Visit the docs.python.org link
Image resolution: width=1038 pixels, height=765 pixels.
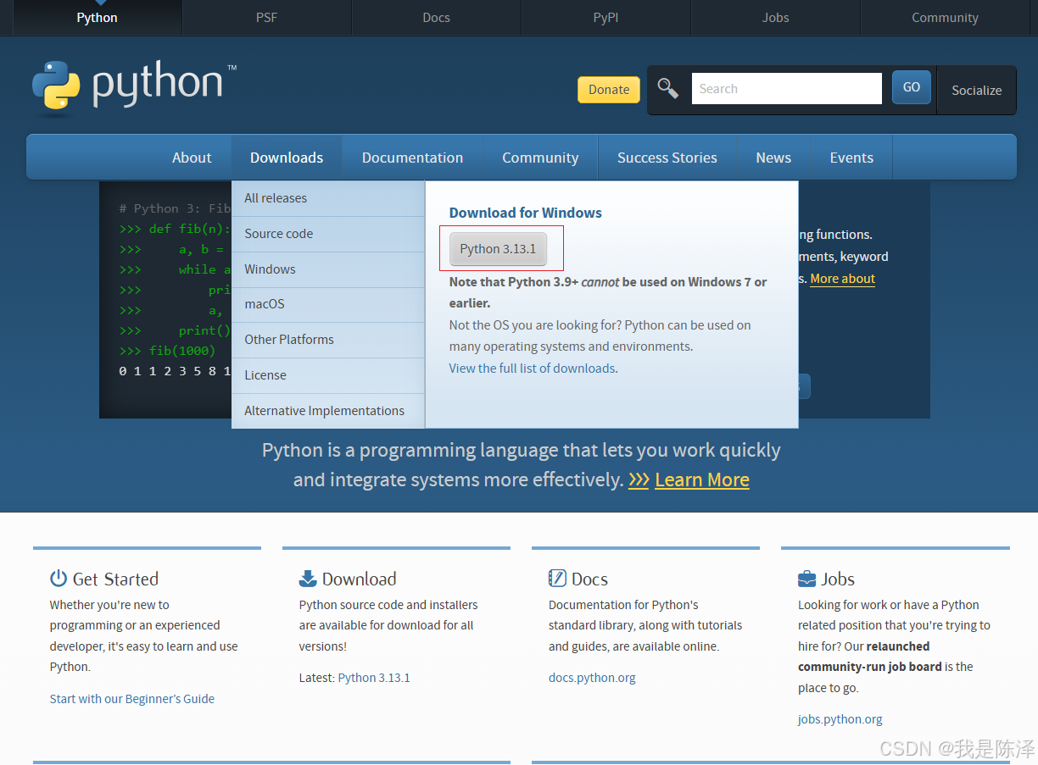coord(592,678)
